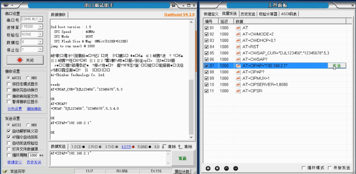Click the delete (x) icon in tool panel
The width and height of the screenshot is (356, 174).
click(217, 168)
